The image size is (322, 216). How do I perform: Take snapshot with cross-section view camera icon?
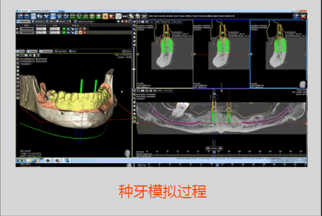coord(142,22)
